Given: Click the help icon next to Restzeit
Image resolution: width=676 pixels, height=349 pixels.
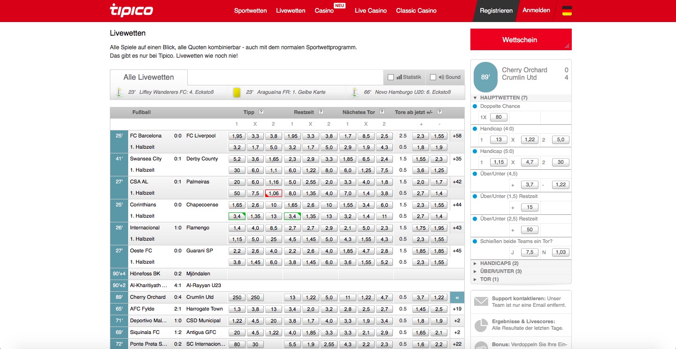Looking at the screenshot, I should coord(321,112).
